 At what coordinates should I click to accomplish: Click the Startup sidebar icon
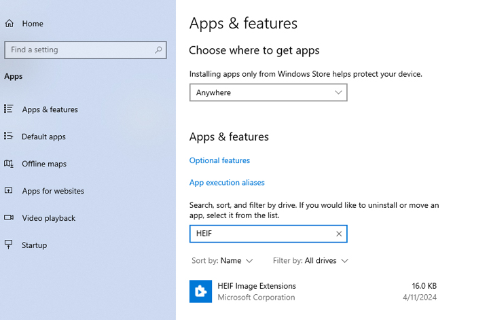coord(9,245)
